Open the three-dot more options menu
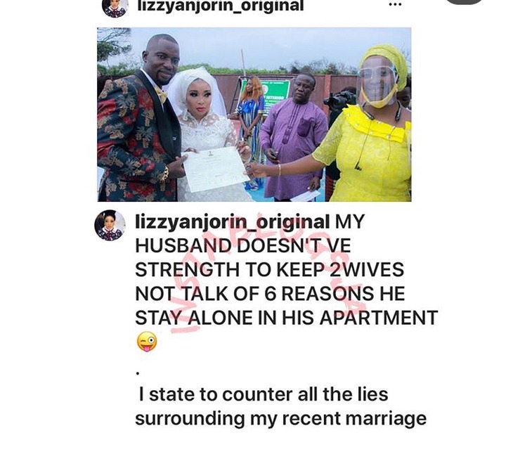 click(395, 5)
